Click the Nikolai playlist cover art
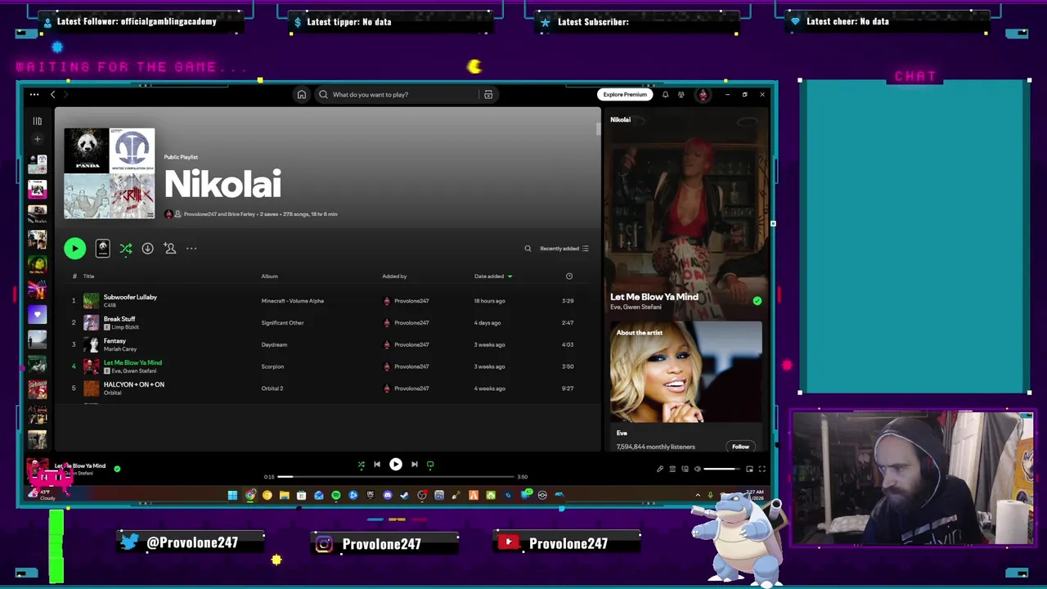The height and width of the screenshot is (589, 1047). click(110, 173)
